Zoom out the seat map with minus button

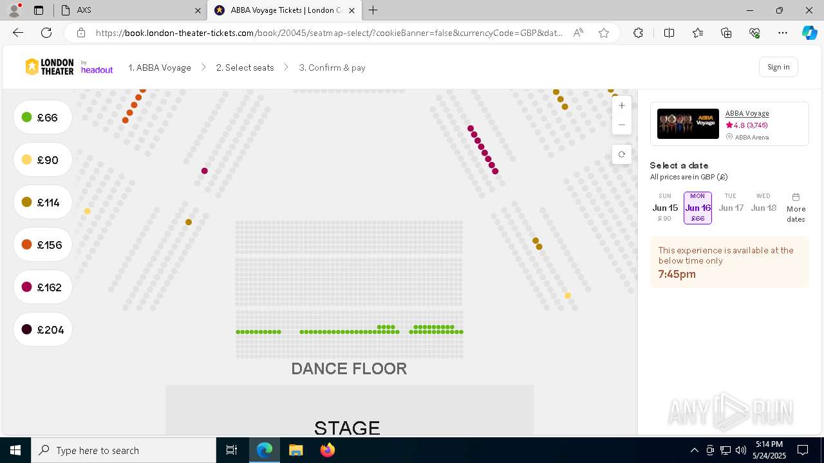621,125
